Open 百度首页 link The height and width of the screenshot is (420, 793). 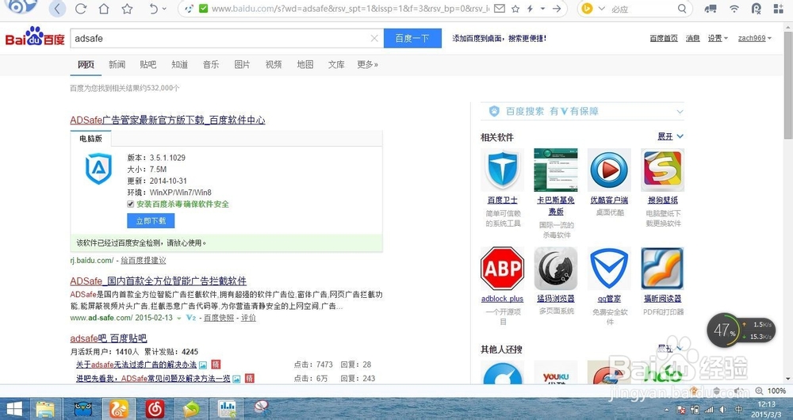pos(664,38)
